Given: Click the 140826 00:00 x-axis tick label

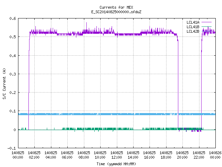Looking at the screenshot, I should tap(215, 155).
